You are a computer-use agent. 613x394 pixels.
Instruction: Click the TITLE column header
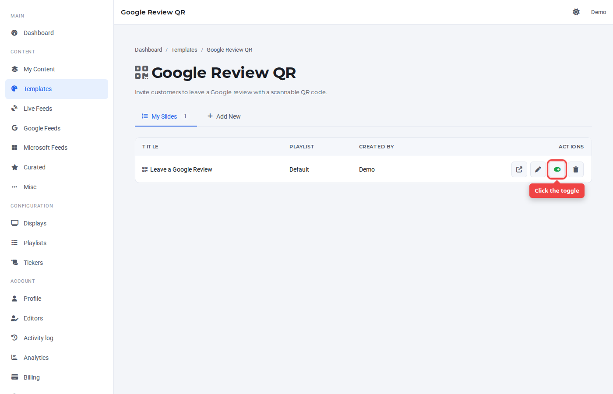coord(150,147)
